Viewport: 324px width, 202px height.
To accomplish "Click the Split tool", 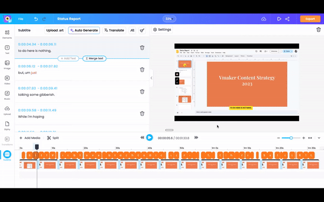I will tap(53, 138).
